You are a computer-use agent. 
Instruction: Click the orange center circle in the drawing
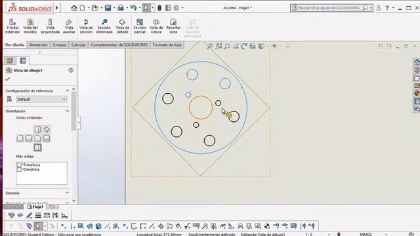201,108
